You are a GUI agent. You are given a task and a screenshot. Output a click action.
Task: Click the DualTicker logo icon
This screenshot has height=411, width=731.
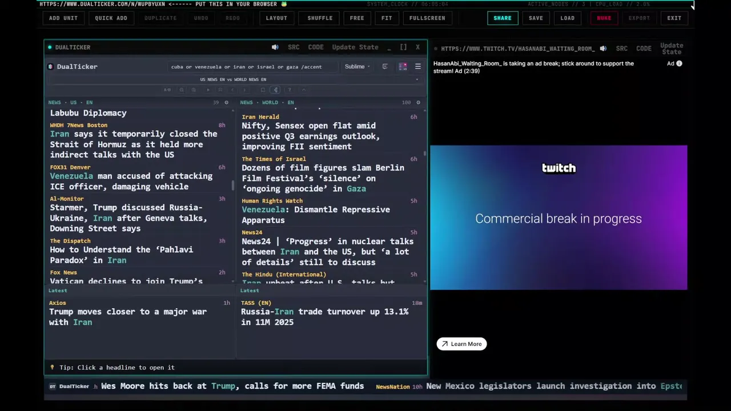click(51, 67)
